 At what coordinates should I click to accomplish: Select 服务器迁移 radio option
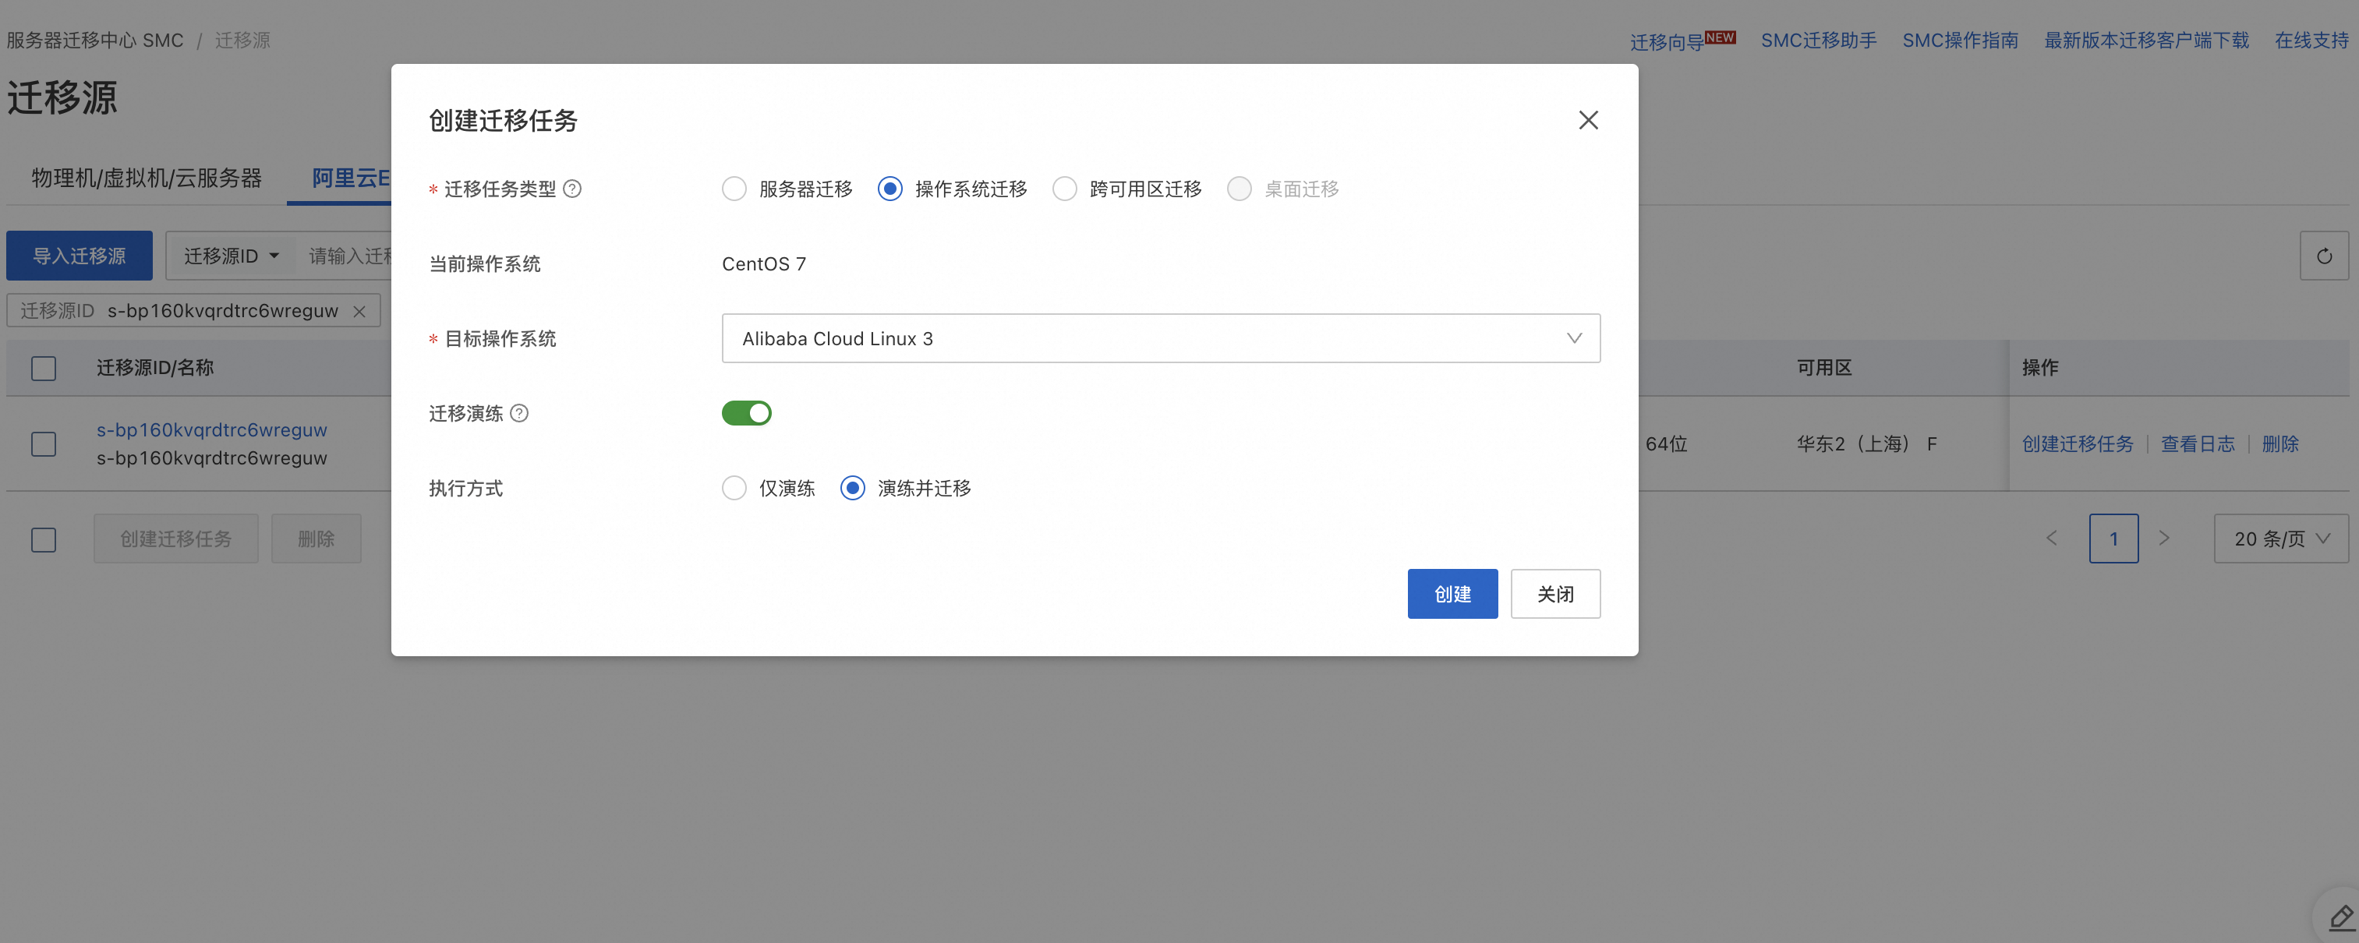click(x=734, y=189)
